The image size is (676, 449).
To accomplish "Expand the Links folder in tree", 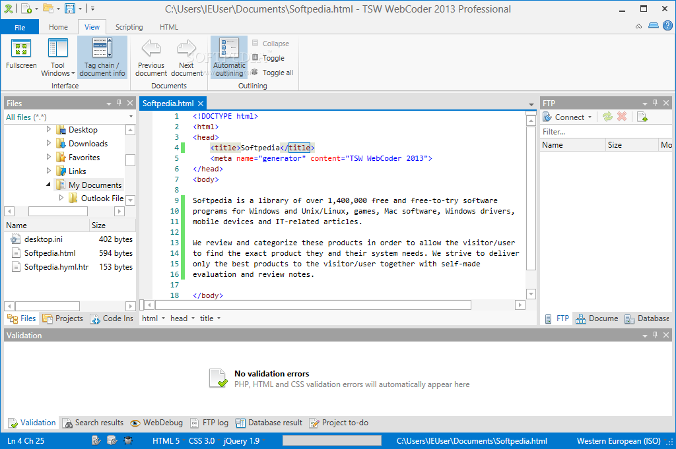I will coord(48,171).
